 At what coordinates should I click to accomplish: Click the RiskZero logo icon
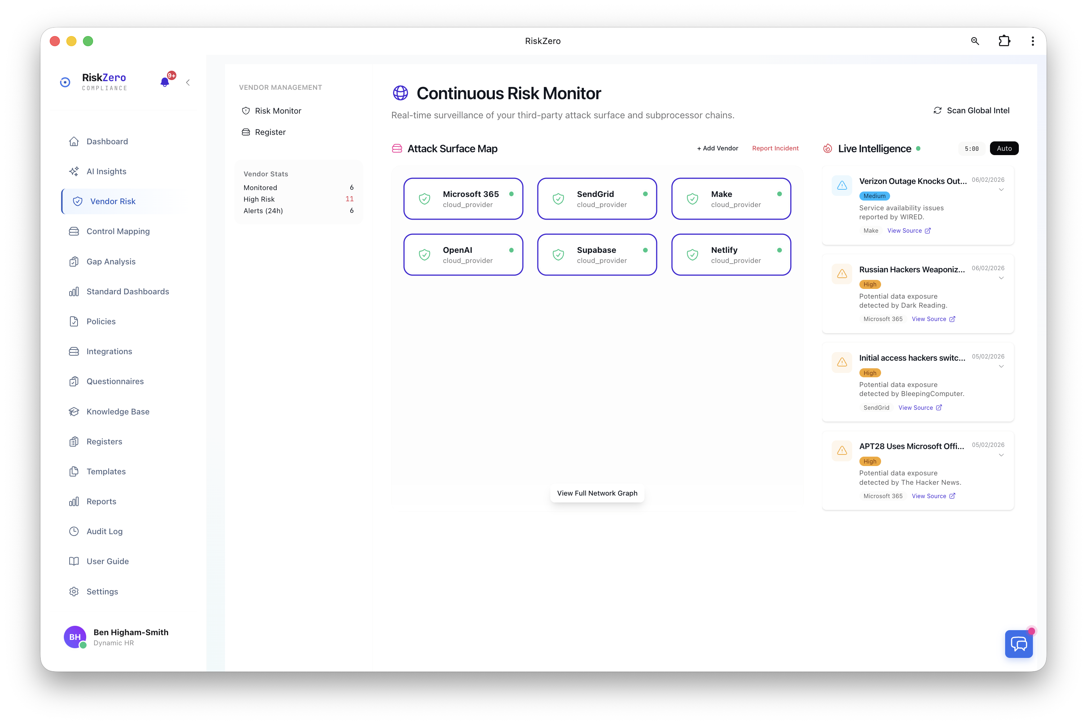tap(65, 82)
